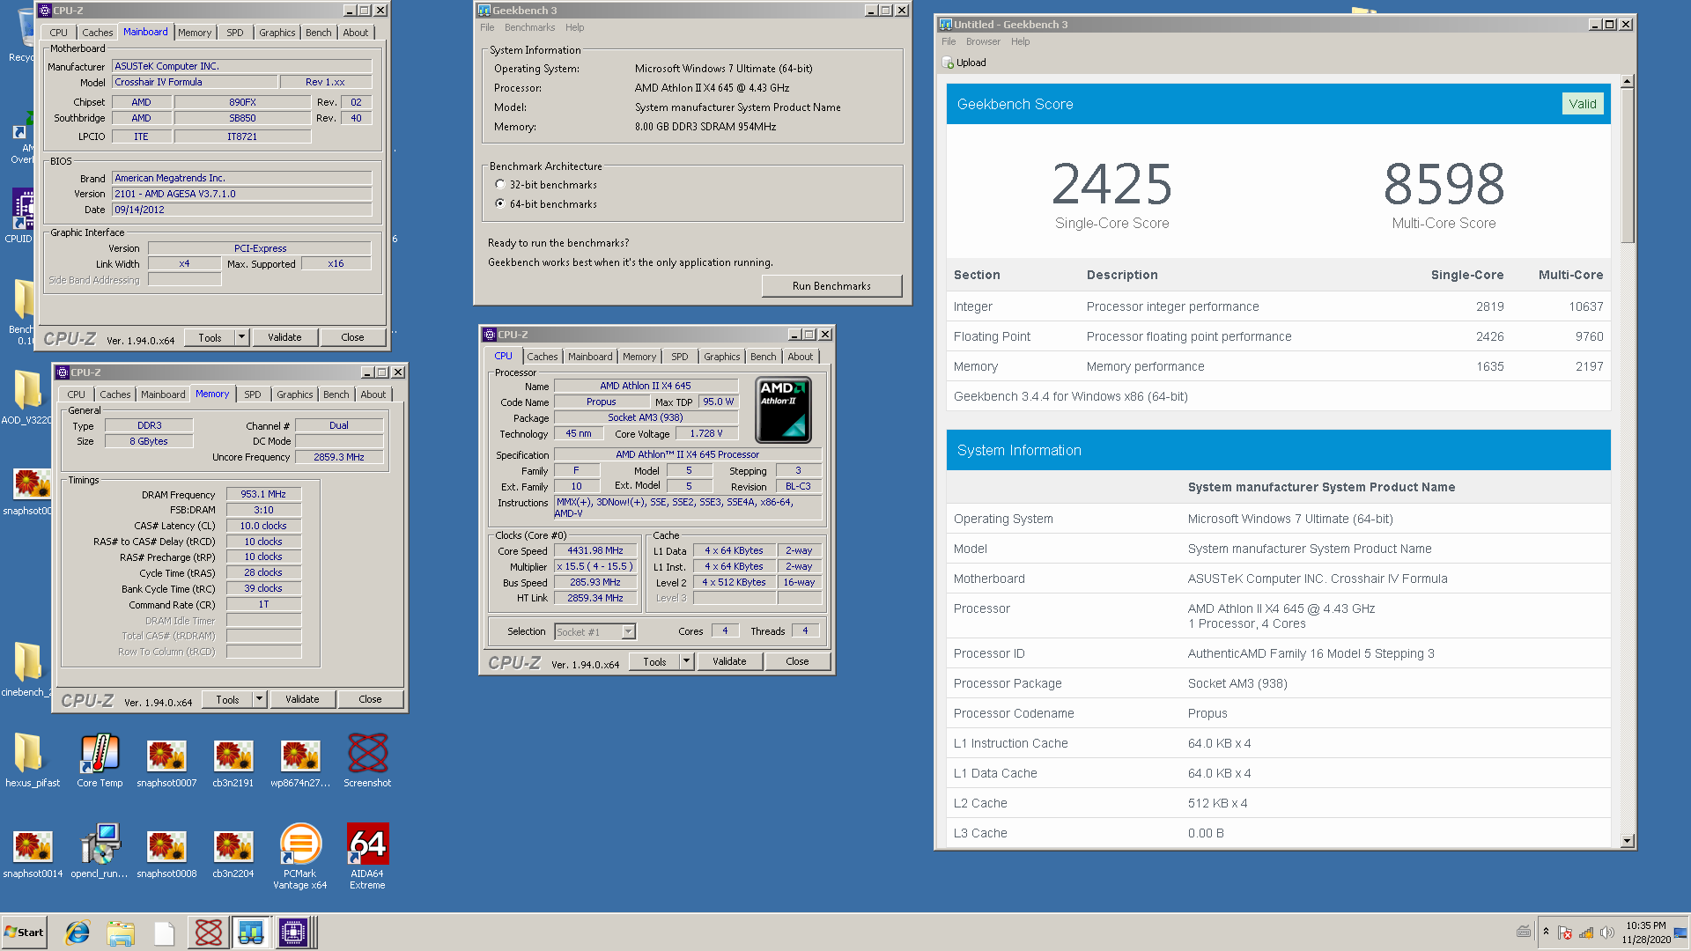This screenshot has width=1691, height=951.
Task: Open File menu in Geekbench results window
Action: click(x=949, y=41)
